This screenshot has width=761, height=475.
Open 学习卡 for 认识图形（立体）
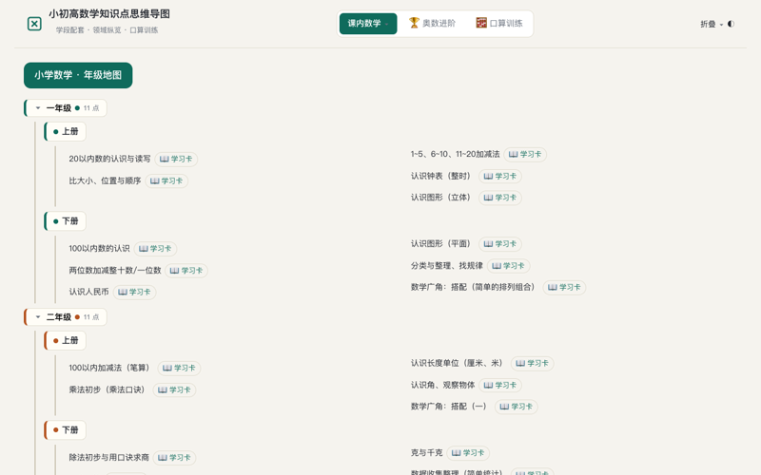tap(500, 198)
